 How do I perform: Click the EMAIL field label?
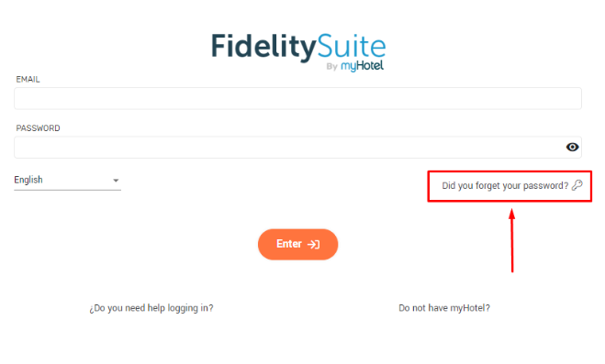click(x=28, y=80)
